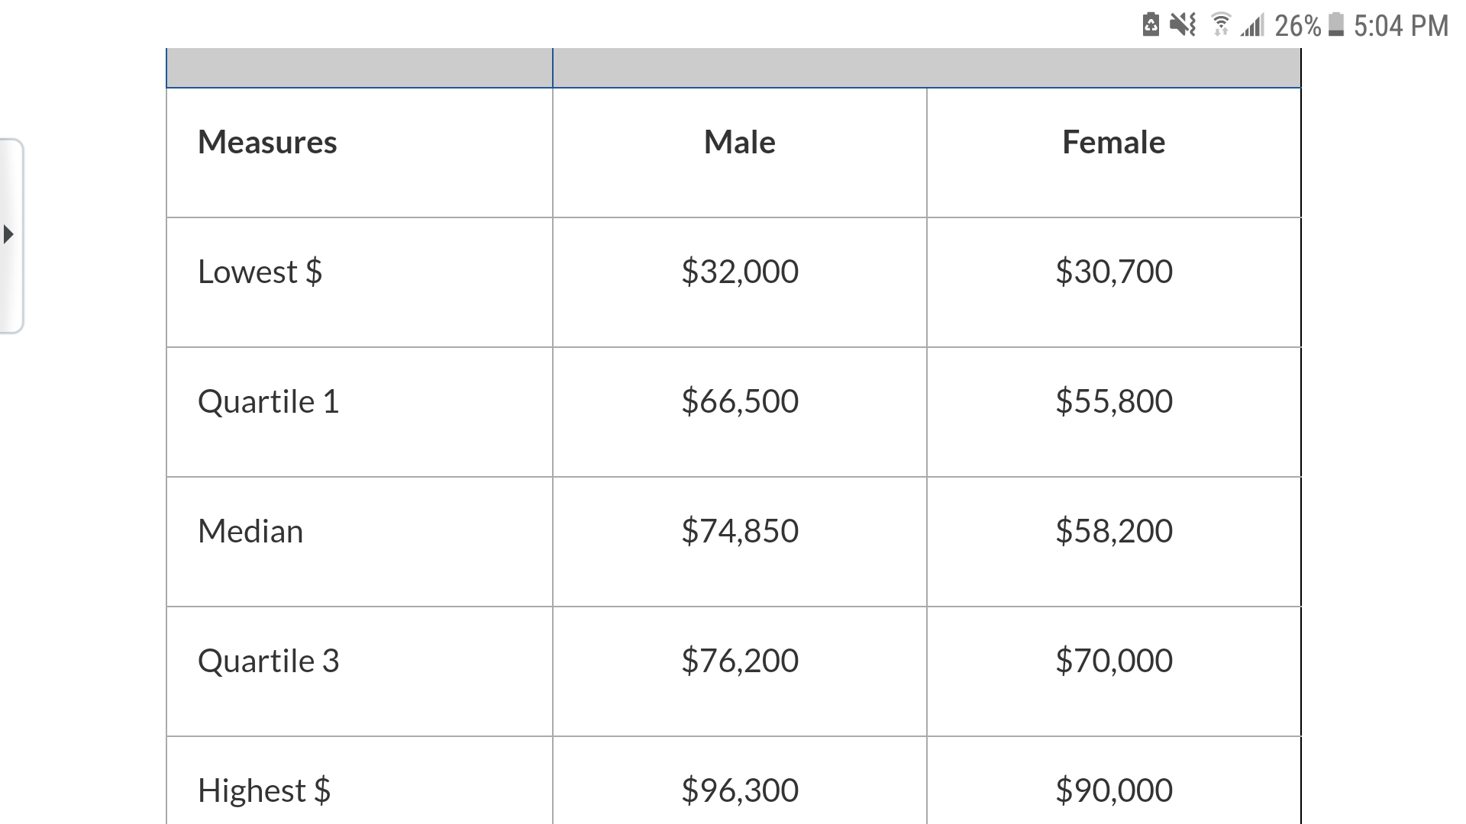Tap the Wi-Fi status icon
Image resolution: width=1466 pixels, height=824 pixels.
pyautogui.click(x=1221, y=25)
